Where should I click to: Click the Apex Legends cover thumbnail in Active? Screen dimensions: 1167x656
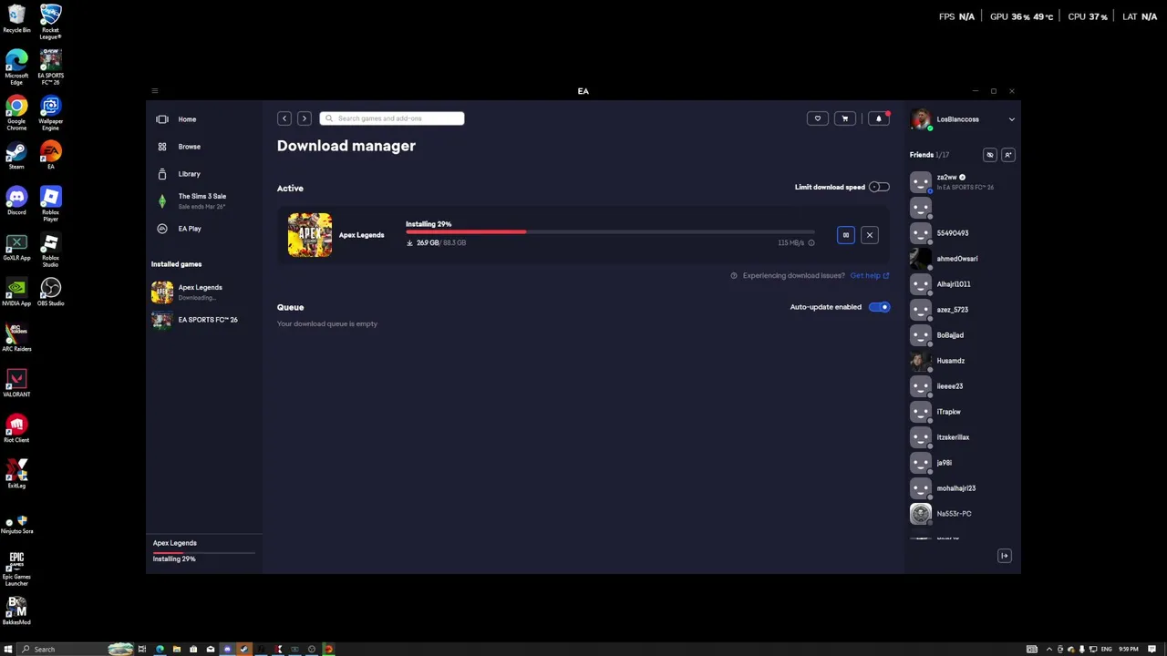[310, 235]
